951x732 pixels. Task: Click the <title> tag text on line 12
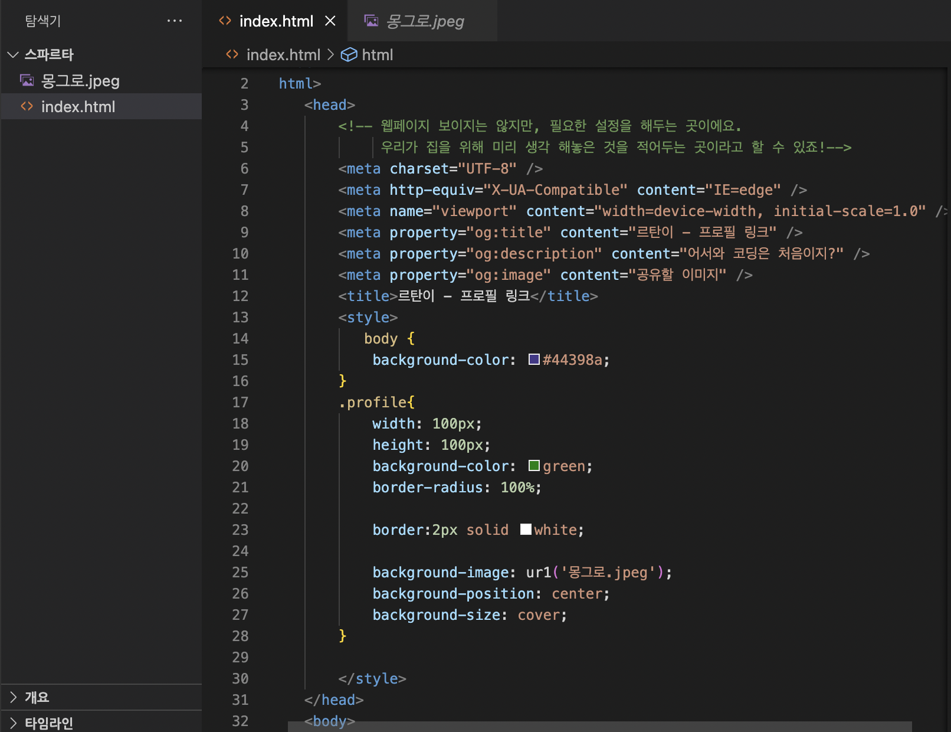coord(368,296)
